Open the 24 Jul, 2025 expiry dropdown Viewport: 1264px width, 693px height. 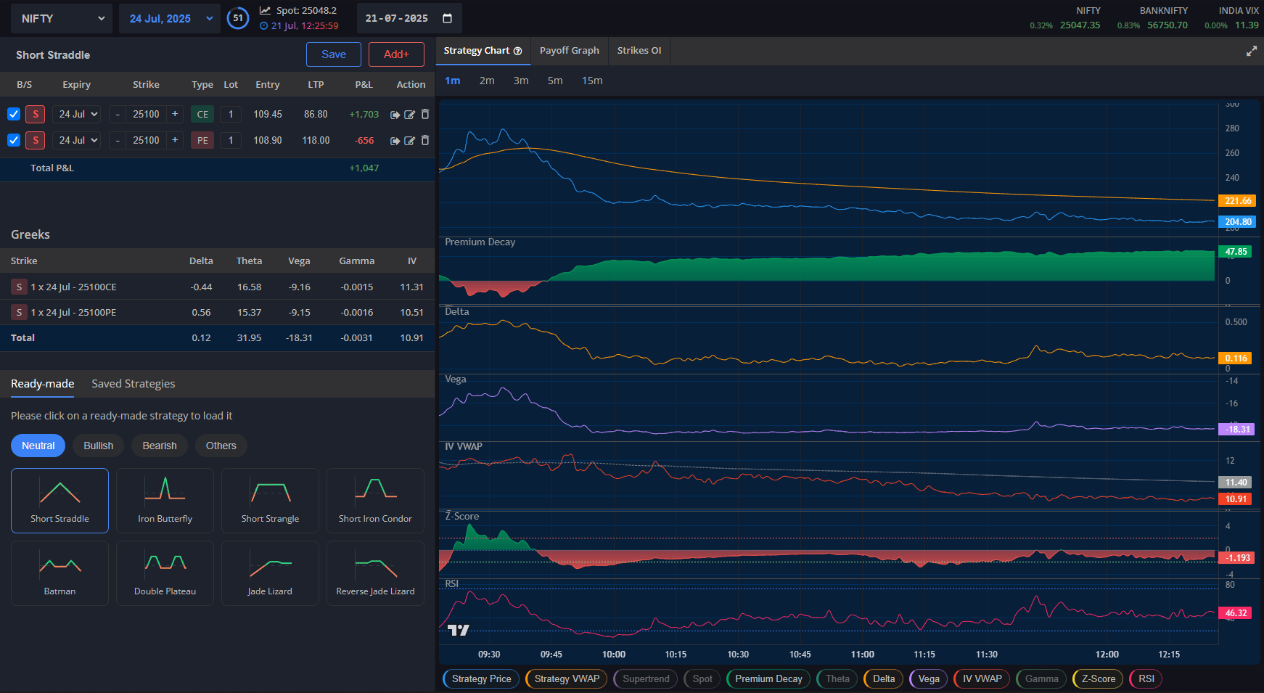click(x=170, y=18)
